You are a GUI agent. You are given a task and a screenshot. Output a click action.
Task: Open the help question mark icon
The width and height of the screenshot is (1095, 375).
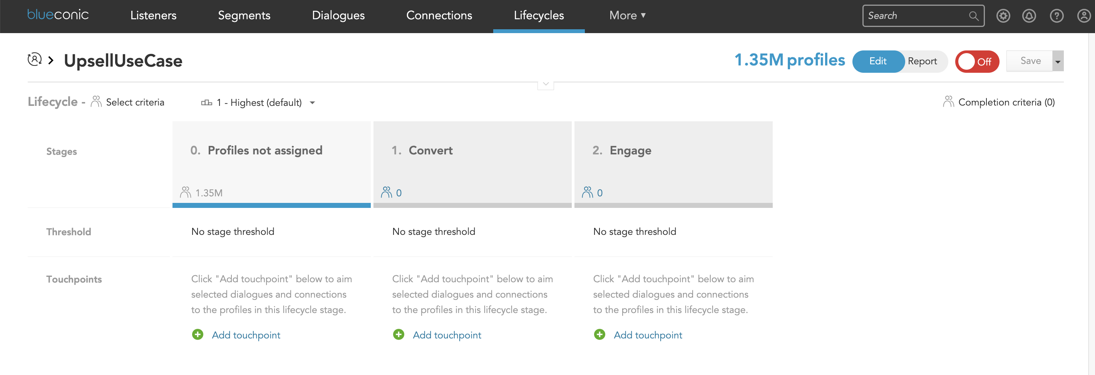pyautogui.click(x=1057, y=16)
